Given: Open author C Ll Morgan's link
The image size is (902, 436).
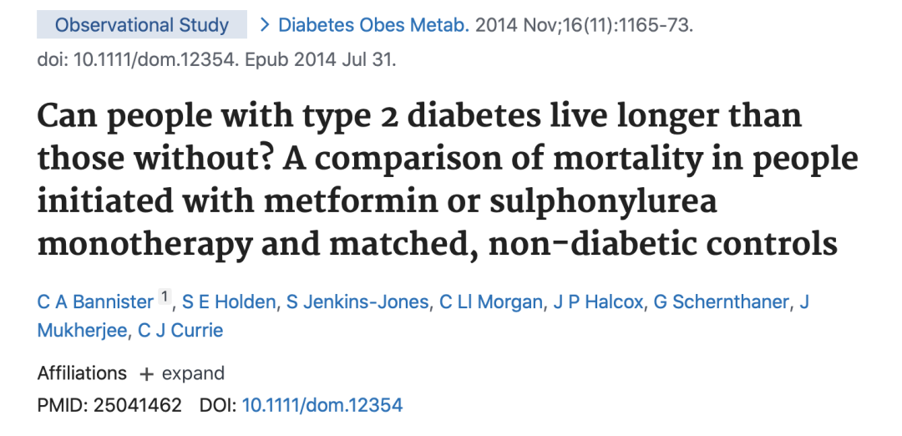Looking at the screenshot, I should pyautogui.click(x=491, y=302).
